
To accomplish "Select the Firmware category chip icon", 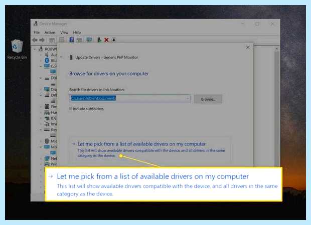I will (x=47, y=107).
